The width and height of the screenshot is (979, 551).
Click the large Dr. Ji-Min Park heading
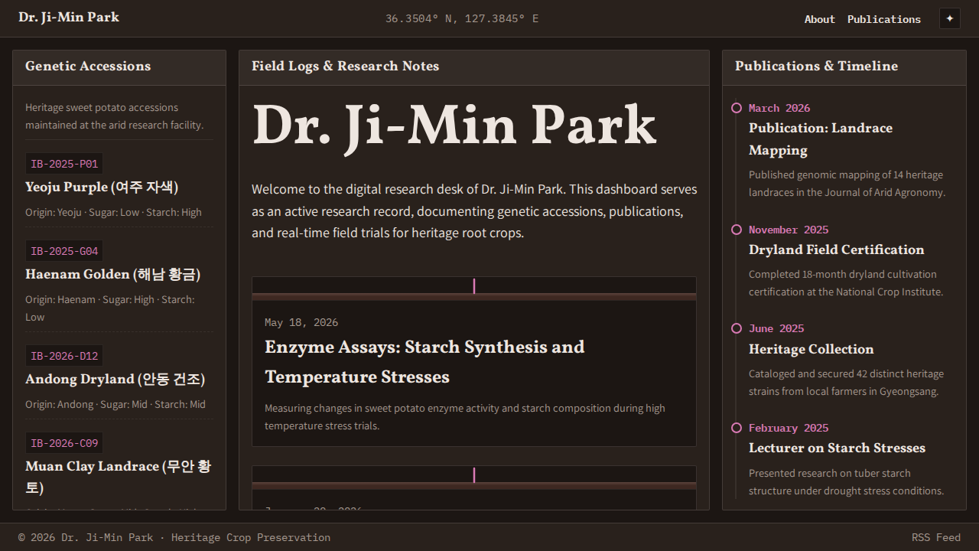click(x=454, y=126)
